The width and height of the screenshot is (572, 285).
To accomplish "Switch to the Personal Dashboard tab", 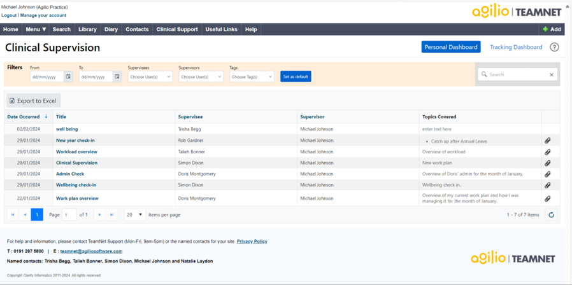I will [x=451, y=47].
